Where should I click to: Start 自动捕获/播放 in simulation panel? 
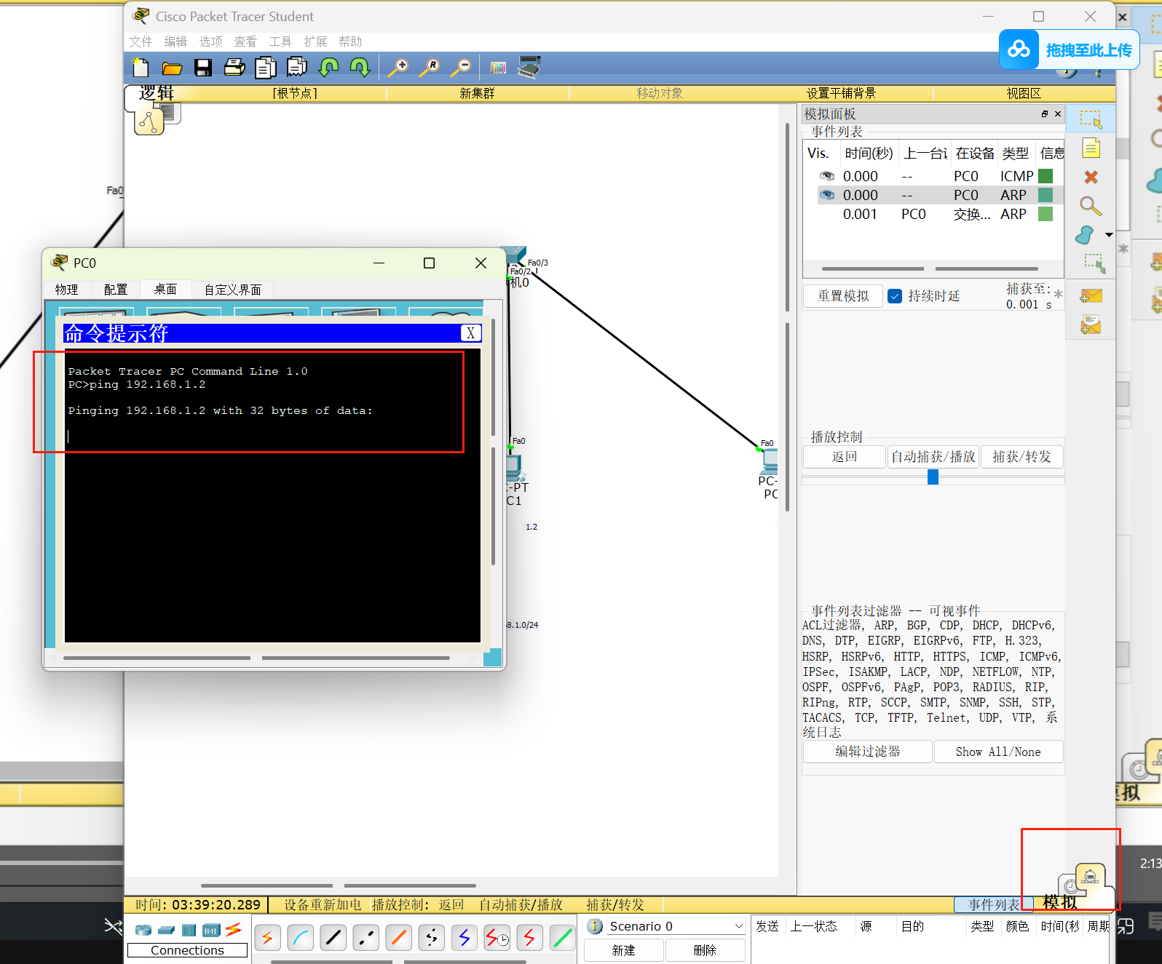coord(933,457)
